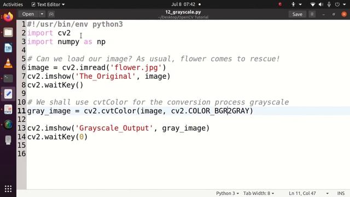Click the power icon in top bar

click(337, 4)
